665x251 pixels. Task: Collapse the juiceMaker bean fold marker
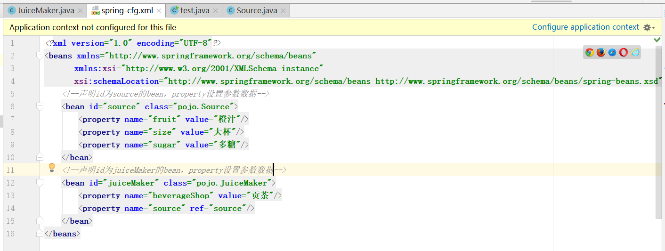click(40, 183)
